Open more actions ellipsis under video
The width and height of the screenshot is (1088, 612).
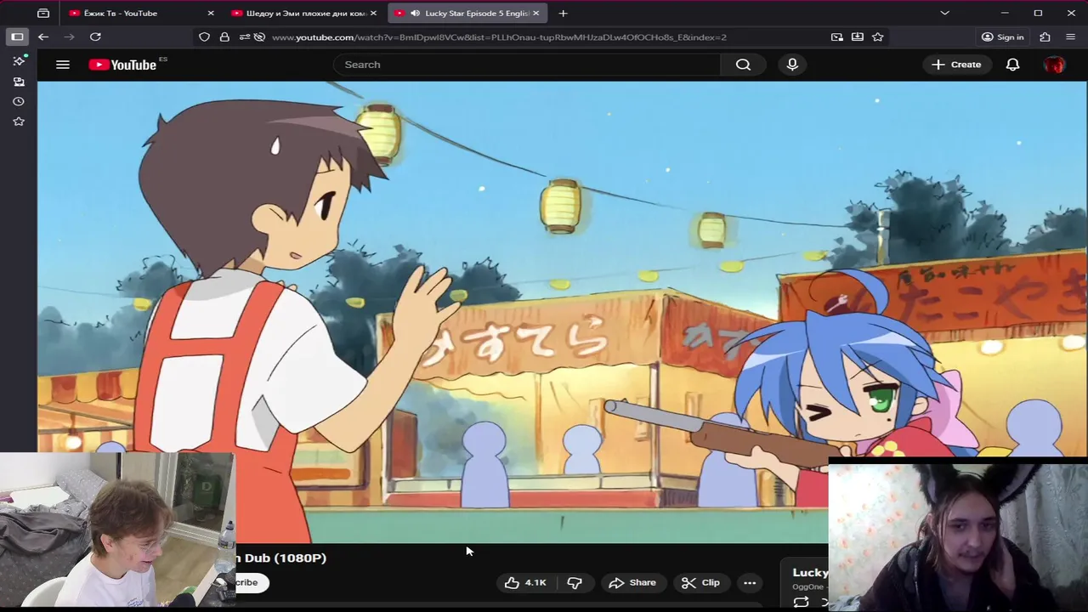pos(750,582)
